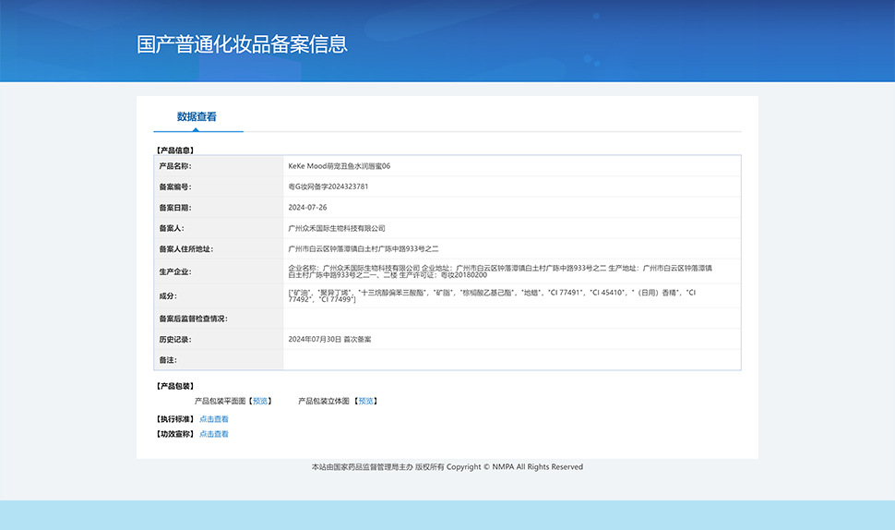Click filing date value 2024-07-26
This screenshot has width=895, height=530.
point(307,208)
